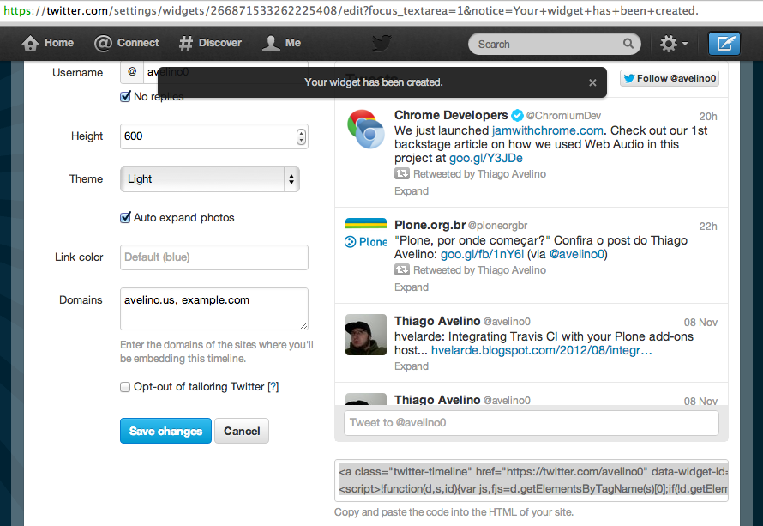Viewport: 763px width, 526px height.
Task: Toggle the No replies checkbox
Action: tap(125, 96)
